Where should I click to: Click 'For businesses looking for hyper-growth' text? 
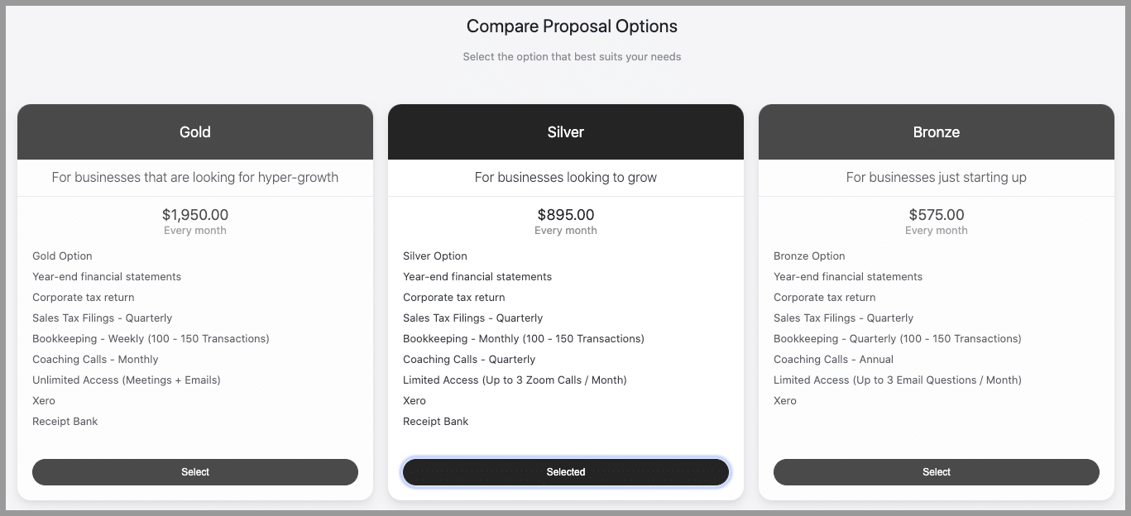click(x=195, y=178)
